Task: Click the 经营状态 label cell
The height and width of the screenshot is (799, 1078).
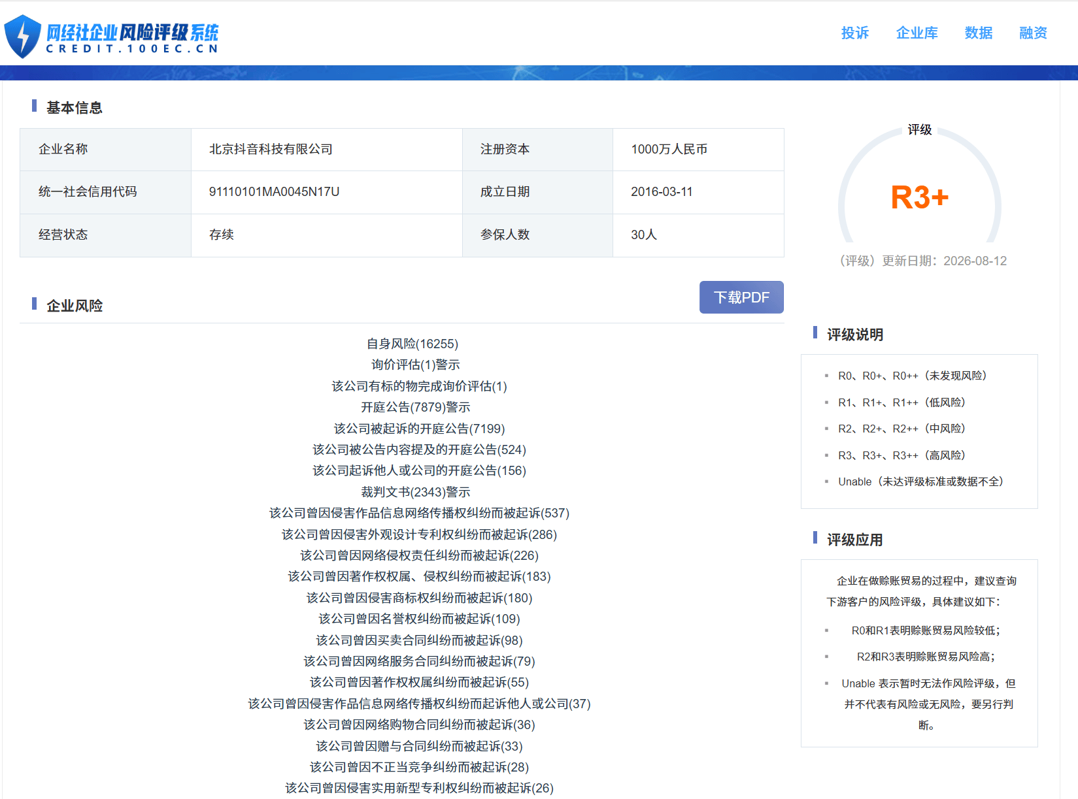Action: coord(105,235)
